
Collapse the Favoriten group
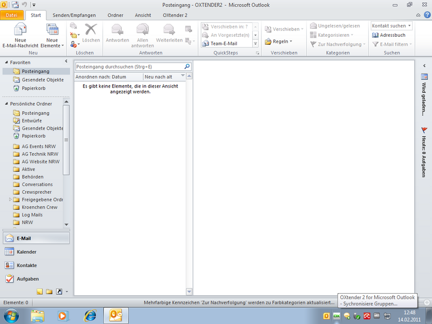tap(6, 62)
